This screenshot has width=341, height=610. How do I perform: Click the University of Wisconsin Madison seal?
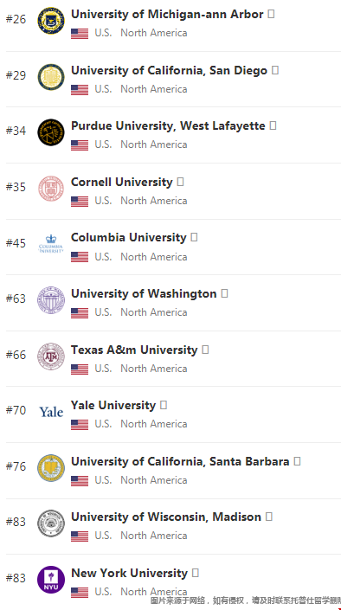[x=51, y=523]
